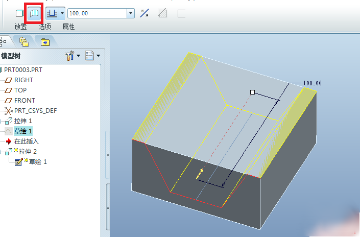Click the blind depth type icon
360x237 pixels.
pos(52,13)
